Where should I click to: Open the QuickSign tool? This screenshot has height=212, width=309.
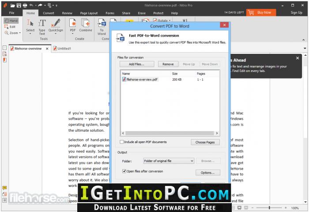(x=56, y=26)
